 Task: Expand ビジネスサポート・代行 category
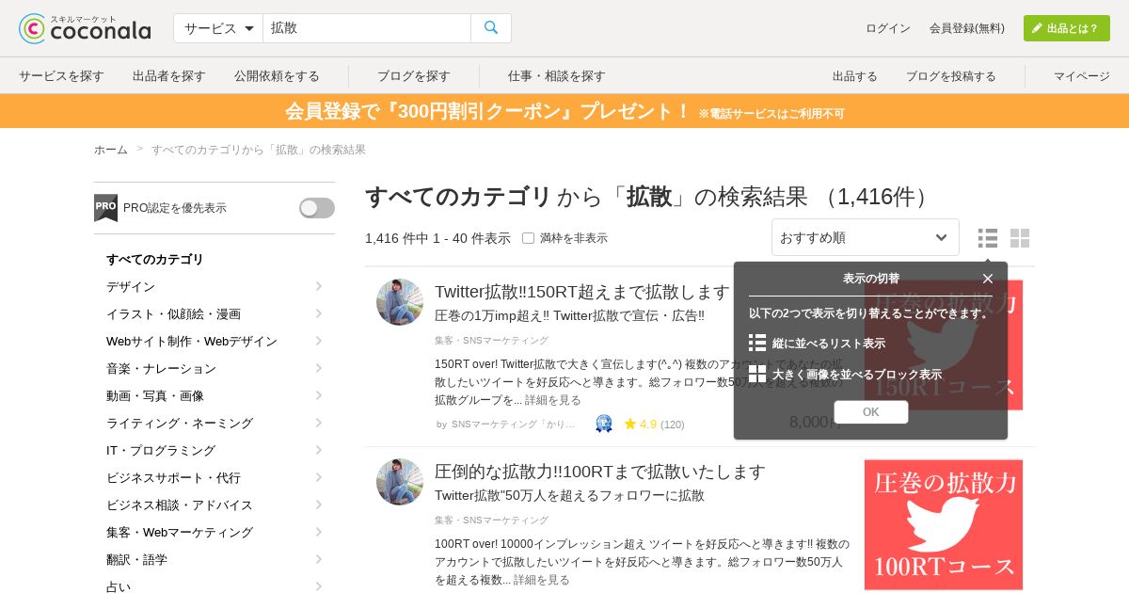tap(215, 477)
